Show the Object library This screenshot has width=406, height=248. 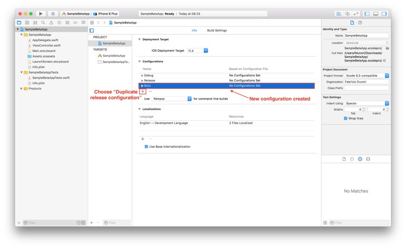click(360, 159)
